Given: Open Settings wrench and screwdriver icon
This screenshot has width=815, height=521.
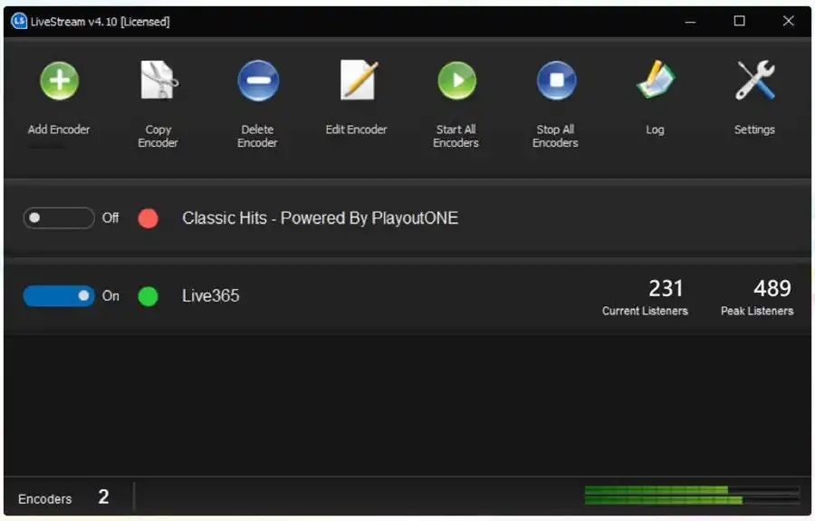Looking at the screenshot, I should 754,80.
